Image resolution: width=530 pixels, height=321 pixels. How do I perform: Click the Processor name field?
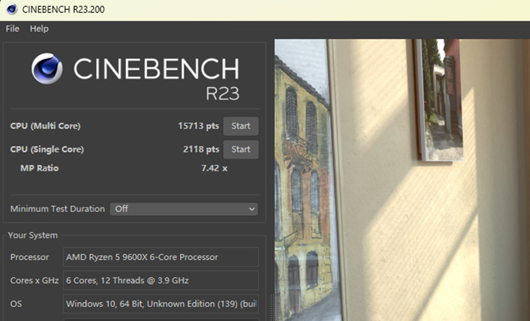pyautogui.click(x=161, y=257)
